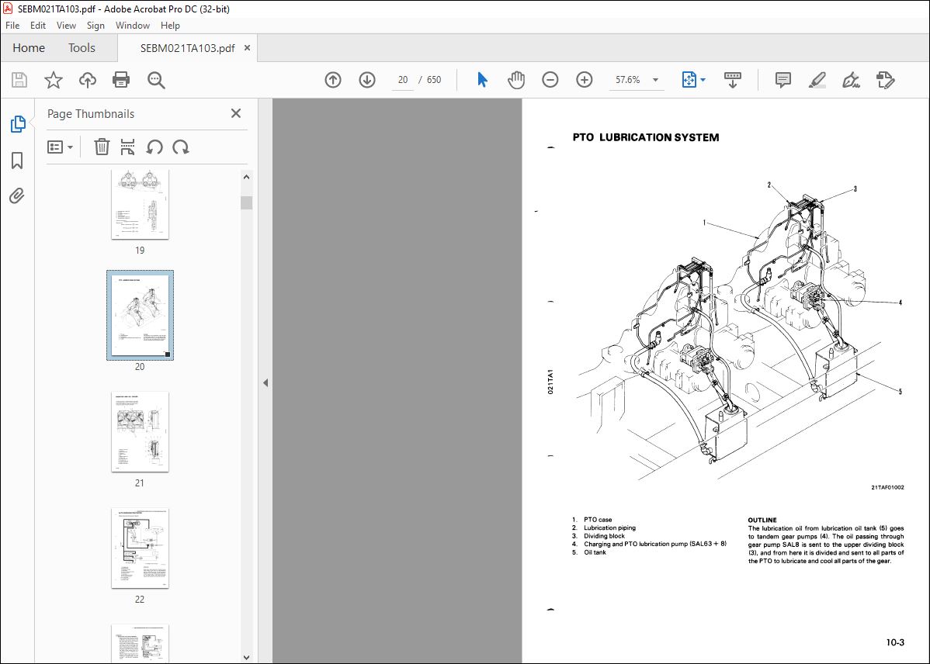Click the page number field showing 20
Screen dimensions: 930x664
pos(403,80)
